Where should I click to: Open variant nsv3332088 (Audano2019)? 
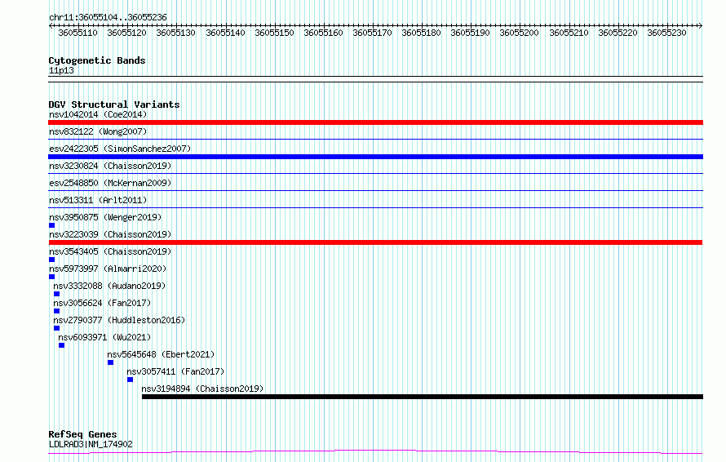[109, 286]
